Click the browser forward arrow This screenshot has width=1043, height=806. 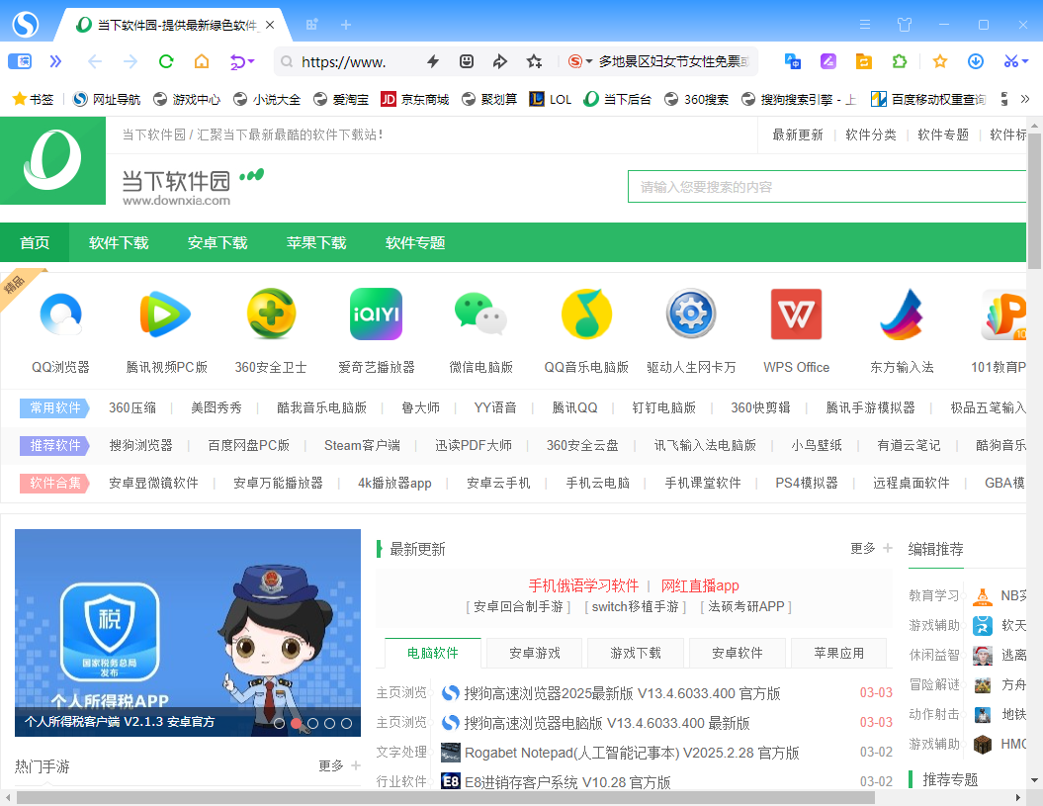point(130,62)
